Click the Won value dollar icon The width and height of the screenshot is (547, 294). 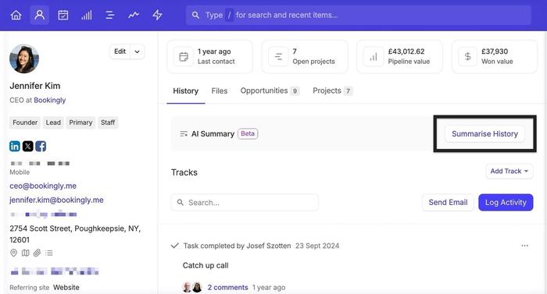pos(468,56)
